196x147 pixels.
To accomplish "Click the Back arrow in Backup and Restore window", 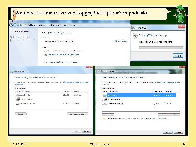I will [11, 25].
